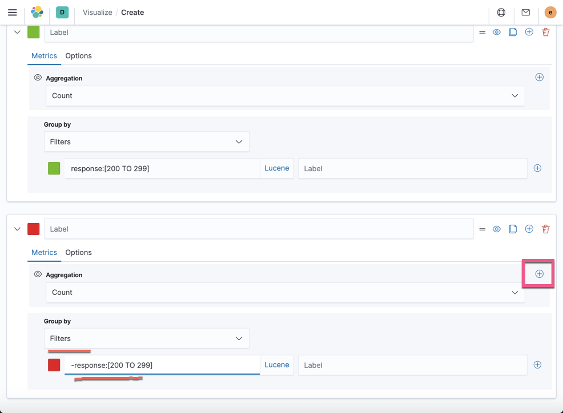
Task: Add another filter to the green series
Action: coord(537,168)
